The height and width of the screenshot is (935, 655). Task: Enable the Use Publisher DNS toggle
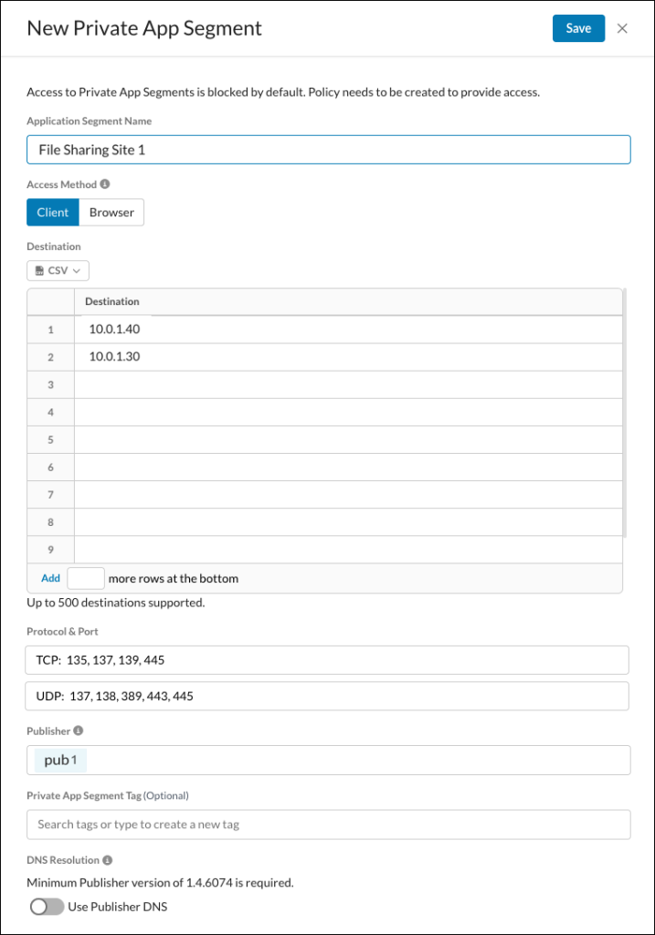point(48,907)
